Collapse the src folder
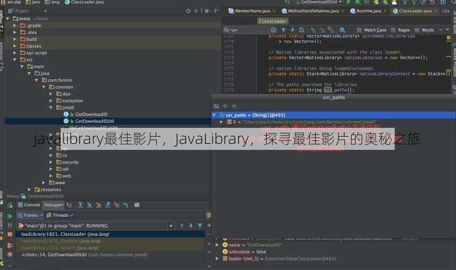456x270 pixels. [x=15, y=60]
